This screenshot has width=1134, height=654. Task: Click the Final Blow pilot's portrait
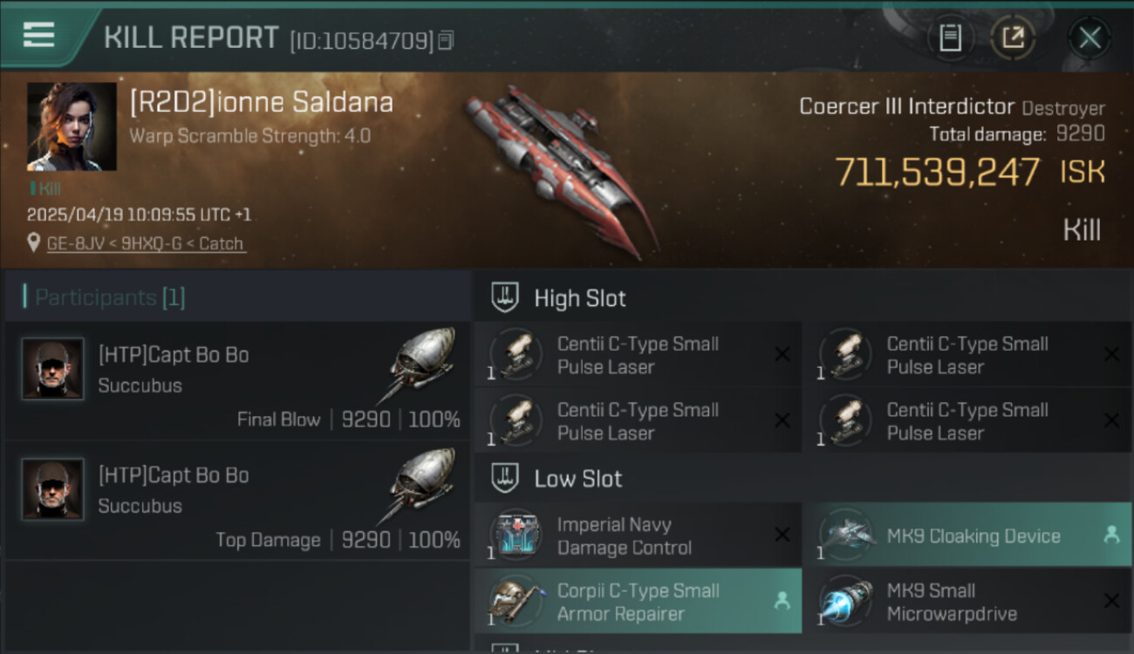pos(52,369)
